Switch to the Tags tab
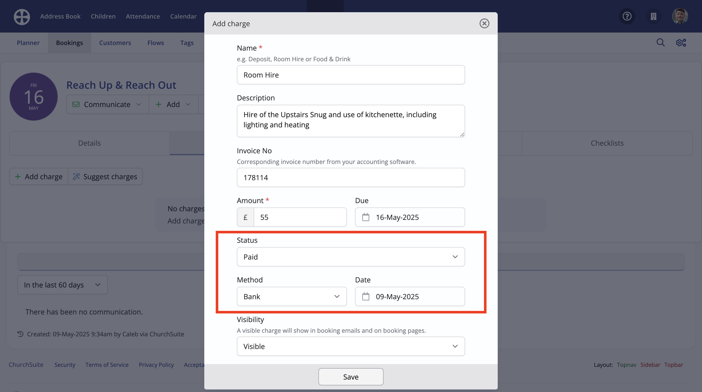Viewport: 702px width, 392px height. pyautogui.click(x=187, y=43)
